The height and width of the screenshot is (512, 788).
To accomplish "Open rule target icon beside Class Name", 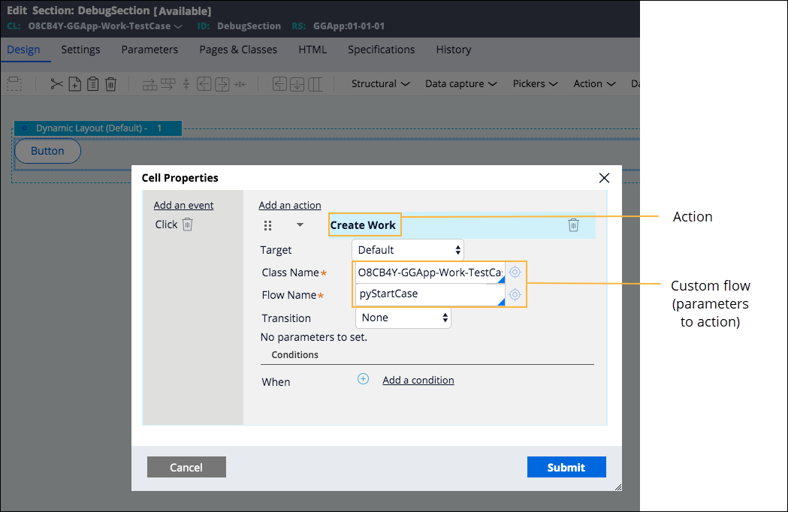I will tap(515, 273).
